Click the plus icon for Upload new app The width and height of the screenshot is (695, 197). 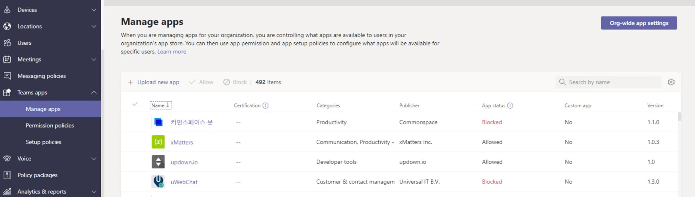131,82
